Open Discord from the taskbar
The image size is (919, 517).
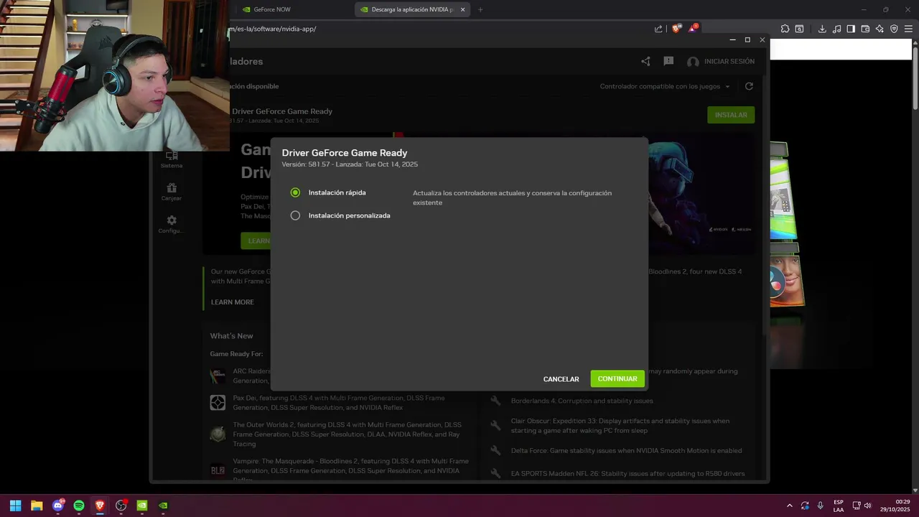pos(58,506)
